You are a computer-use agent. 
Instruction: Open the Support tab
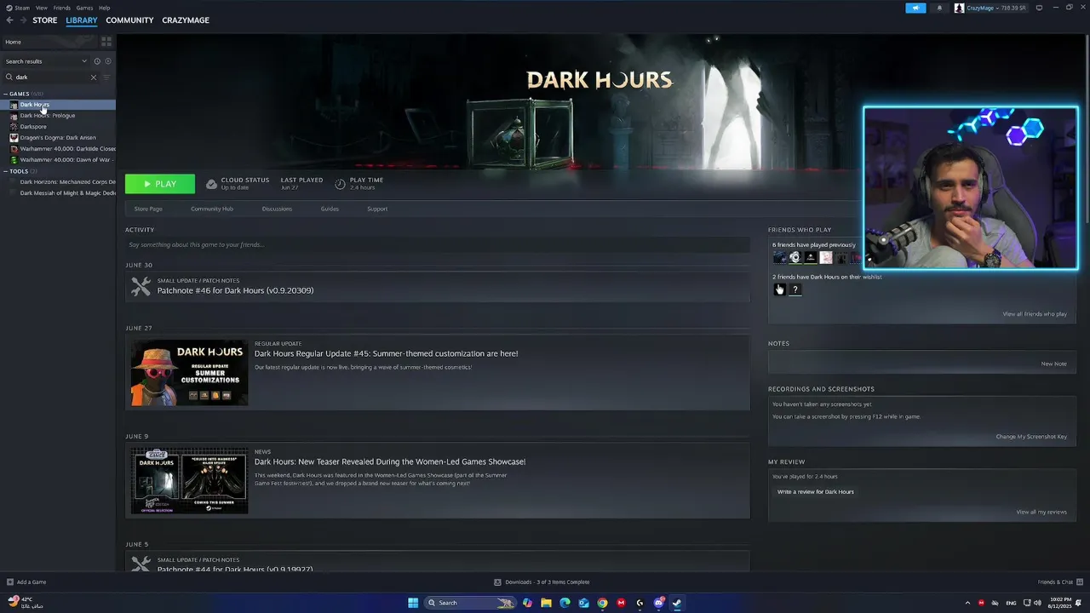click(377, 209)
